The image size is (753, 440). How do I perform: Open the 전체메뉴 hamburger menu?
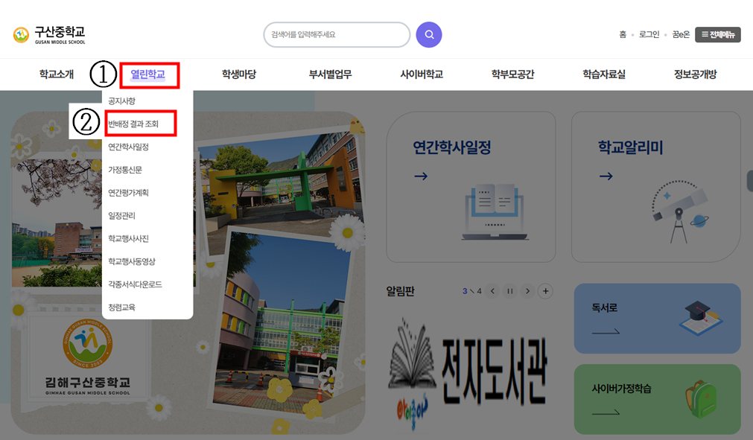click(x=717, y=34)
